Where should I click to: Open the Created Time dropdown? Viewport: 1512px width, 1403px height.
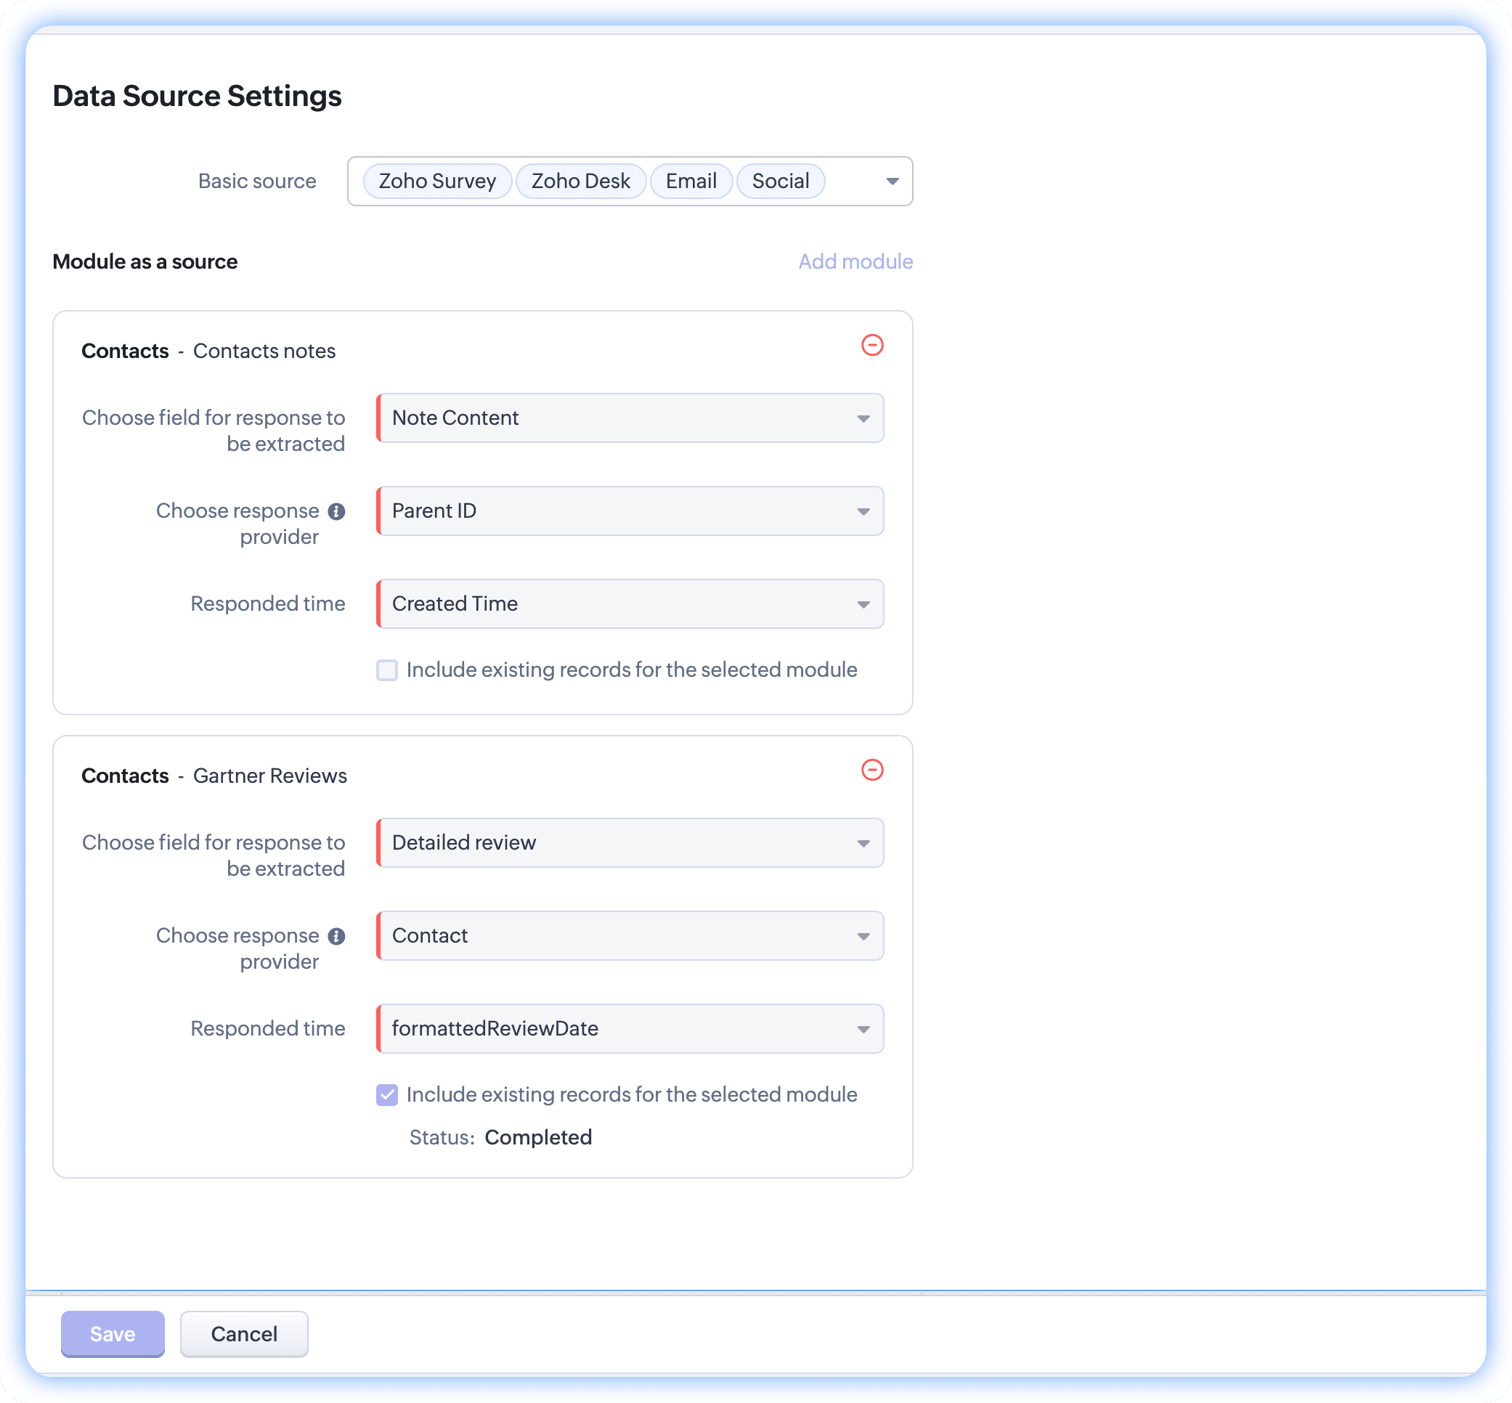point(630,604)
